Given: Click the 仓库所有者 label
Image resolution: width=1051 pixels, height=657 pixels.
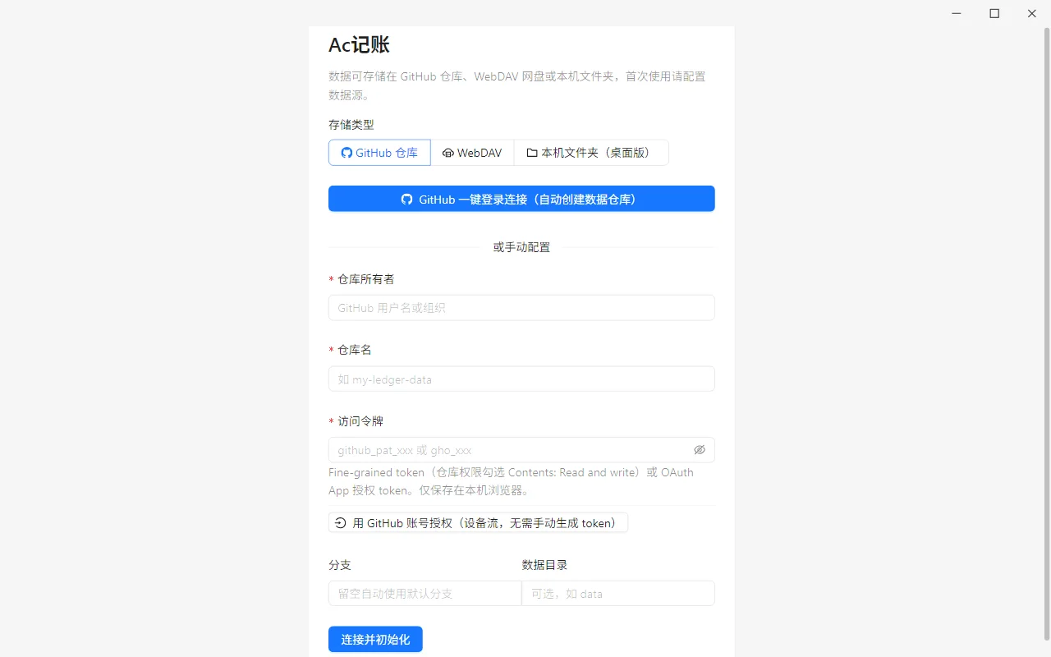Looking at the screenshot, I should tap(366, 279).
